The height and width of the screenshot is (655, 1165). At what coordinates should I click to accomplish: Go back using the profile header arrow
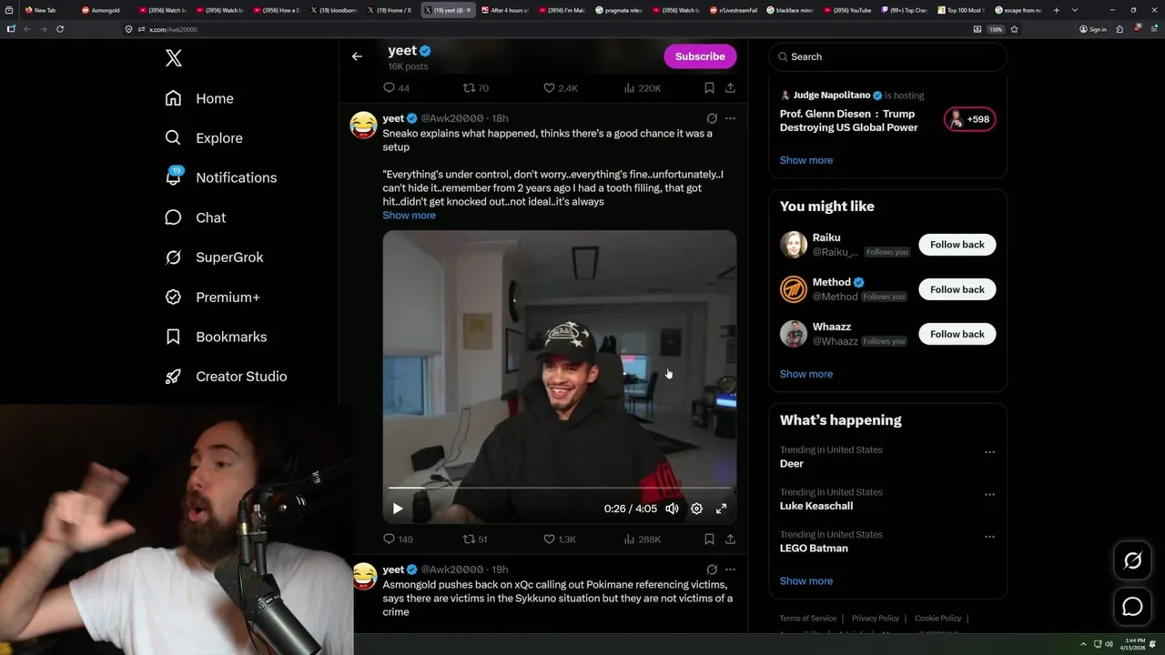click(x=357, y=56)
